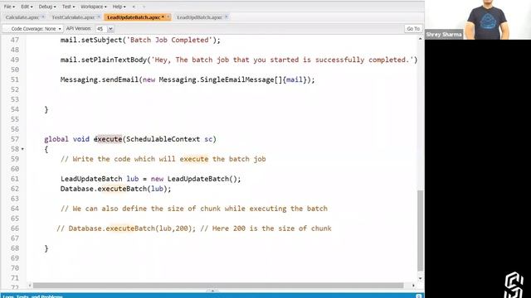The height and width of the screenshot is (298, 531).
Task: Click Messaging.sendEmail on line 51
Action: (100, 79)
